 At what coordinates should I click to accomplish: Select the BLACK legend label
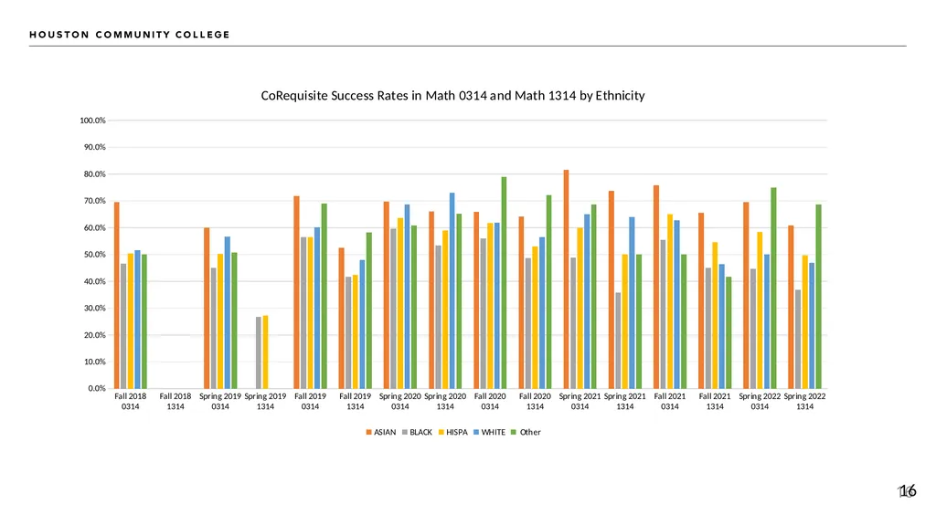click(420, 433)
